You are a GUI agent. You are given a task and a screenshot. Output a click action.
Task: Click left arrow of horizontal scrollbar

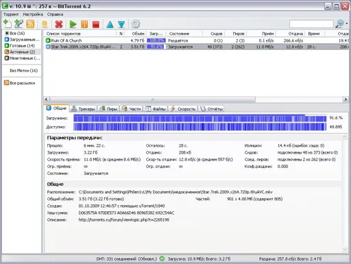[47, 99]
